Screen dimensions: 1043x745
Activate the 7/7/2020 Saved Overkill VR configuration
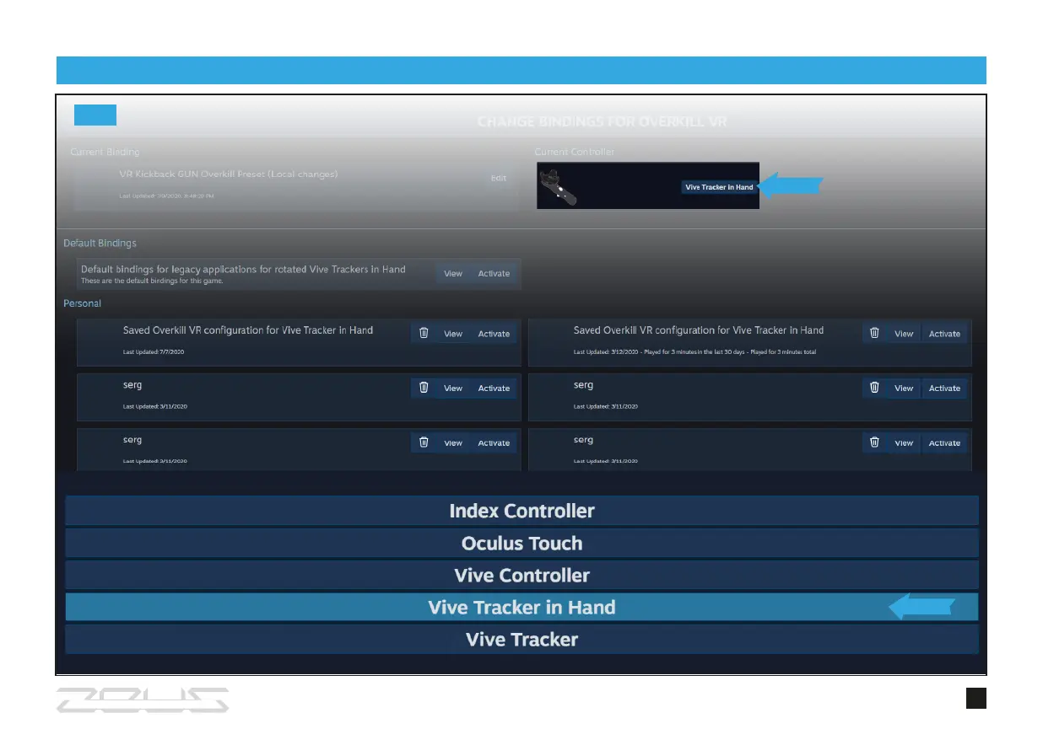[494, 334]
